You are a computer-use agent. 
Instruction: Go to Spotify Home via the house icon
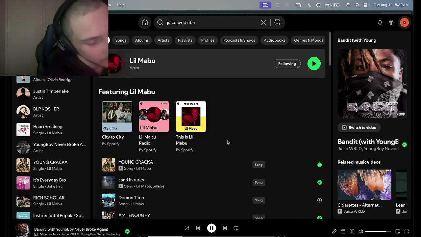145,22
